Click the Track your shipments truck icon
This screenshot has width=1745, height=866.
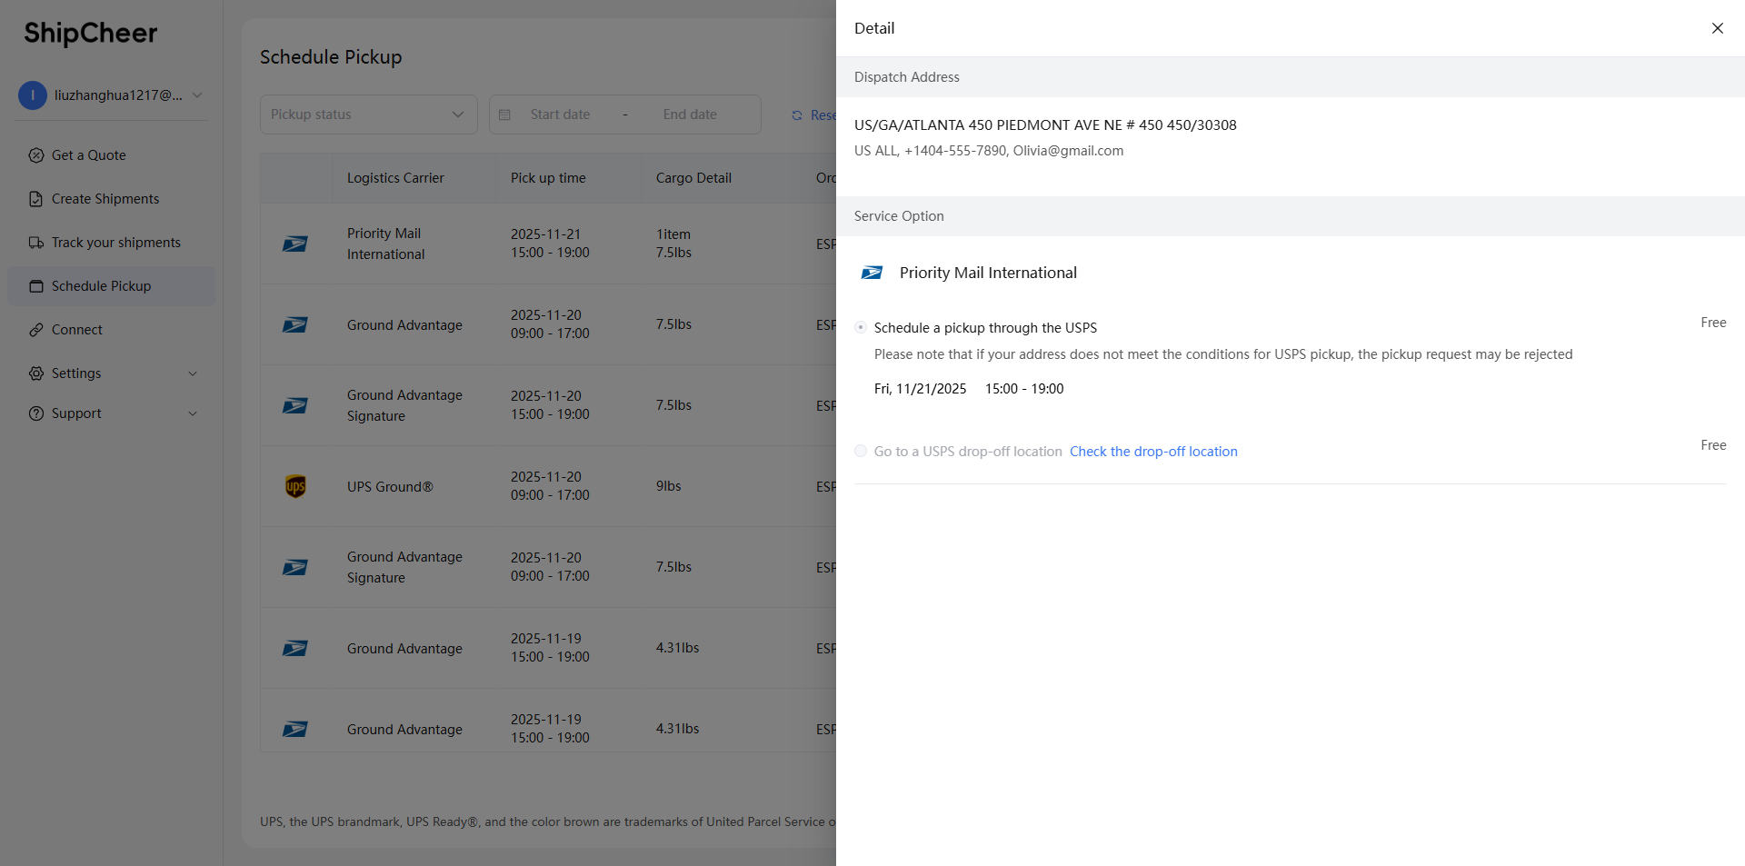pyautogui.click(x=36, y=243)
